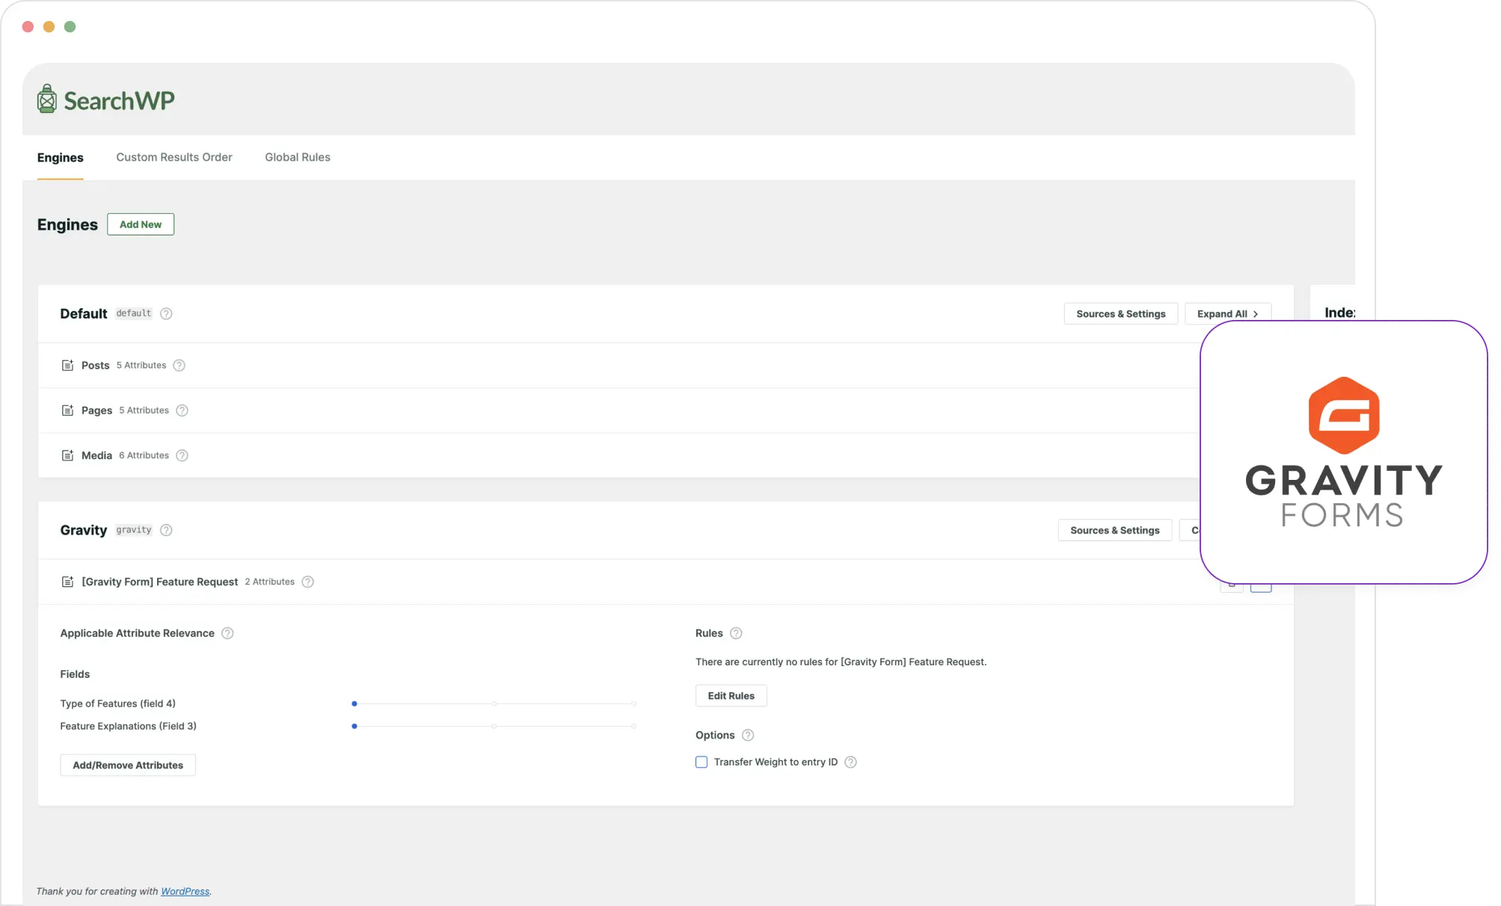Click the Feature Request help icon
The width and height of the screenshot is (1501, 906).
307,581
